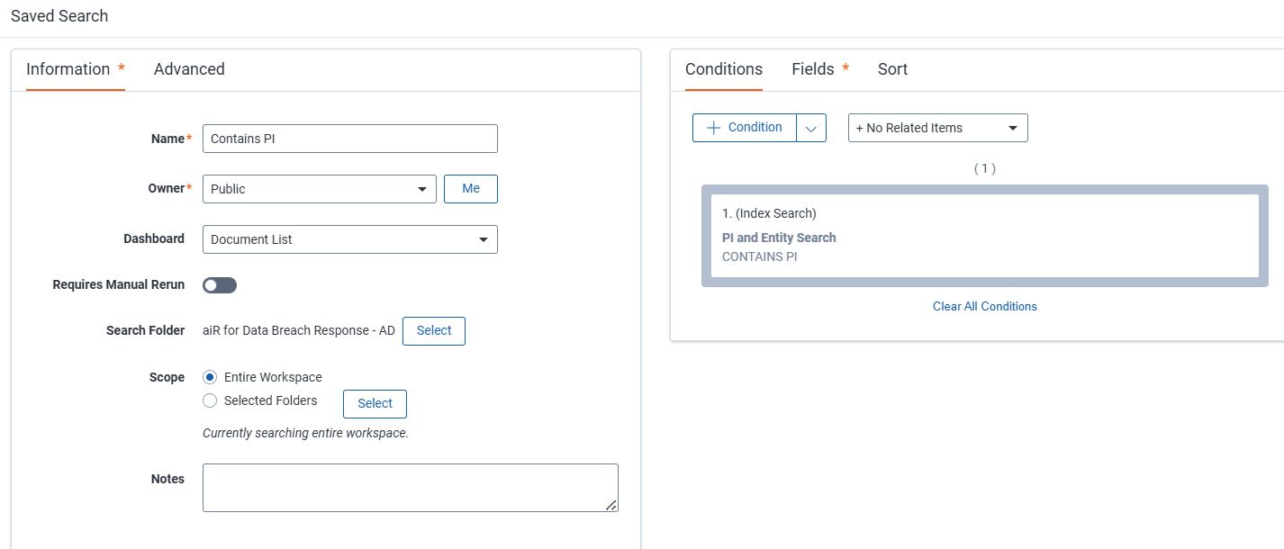Image resolution: width=1284 pixels, height=549 pixels.
Task: Open the No Related Items dropdown
Action: (936, 127)
